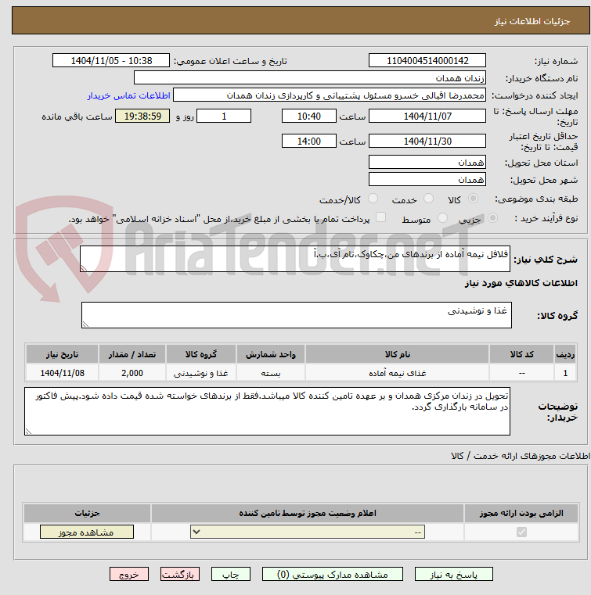
Task: Open the اعلام وضعیت مجوز dropdown
Action: 308,532
